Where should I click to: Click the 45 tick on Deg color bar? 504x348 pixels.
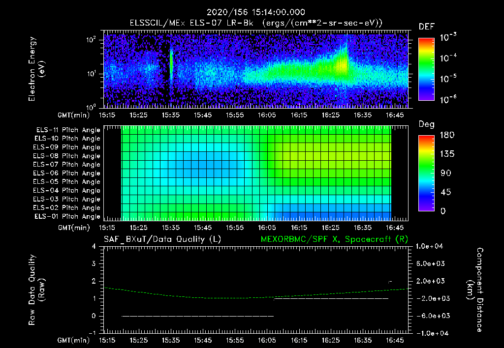click(x=445, y=192)
